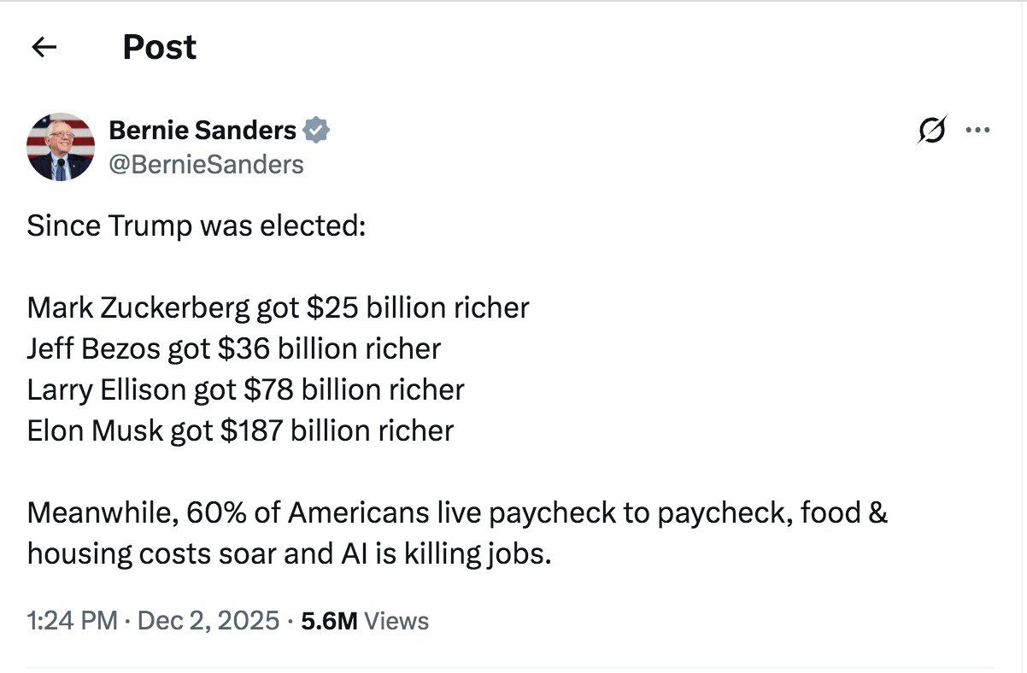Open Bernie Sanders profile avatar
Image resolution: width=1027 pixels, height=673 pixels.
coord(61,146)
